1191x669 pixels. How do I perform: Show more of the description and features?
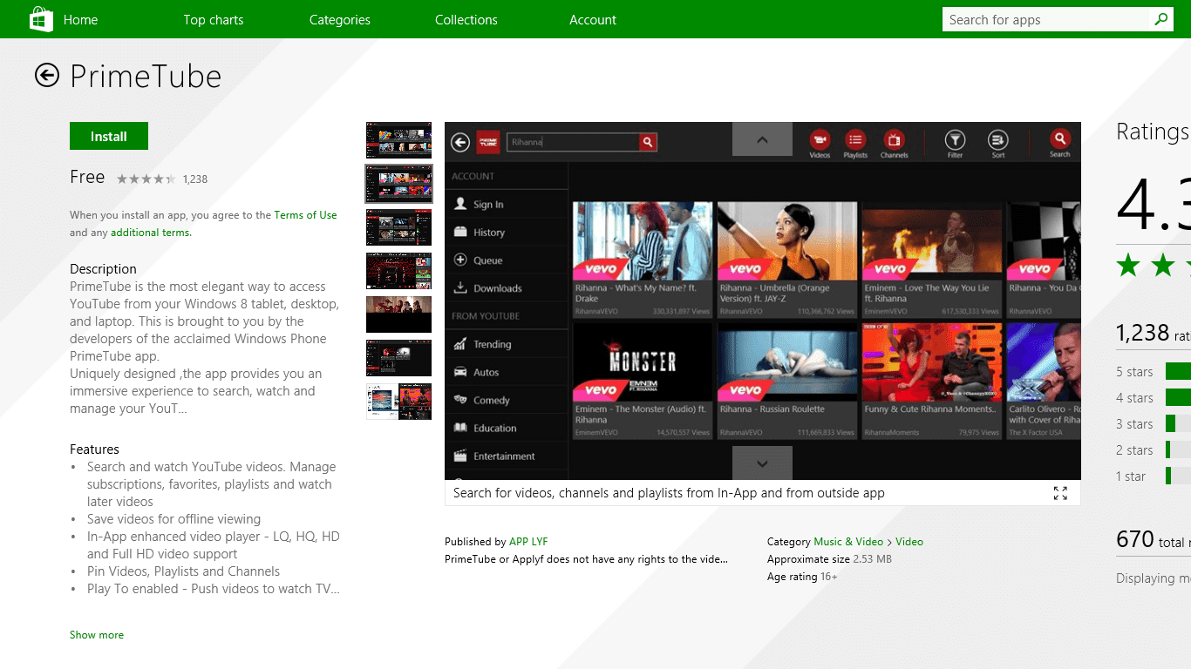coord(97,635)
